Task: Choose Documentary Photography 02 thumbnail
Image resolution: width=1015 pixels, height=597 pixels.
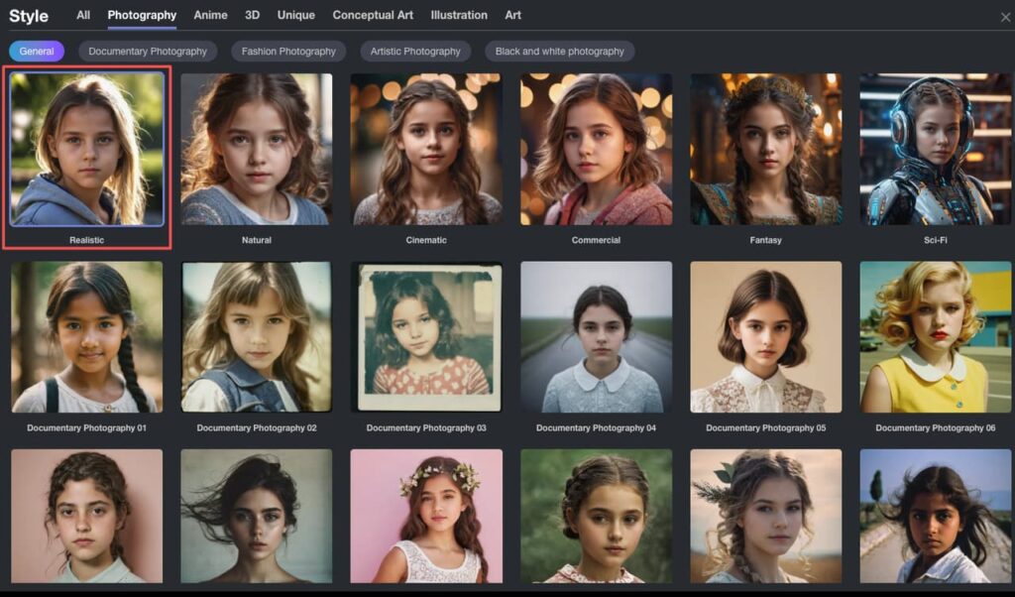Action: pos(257,337)
